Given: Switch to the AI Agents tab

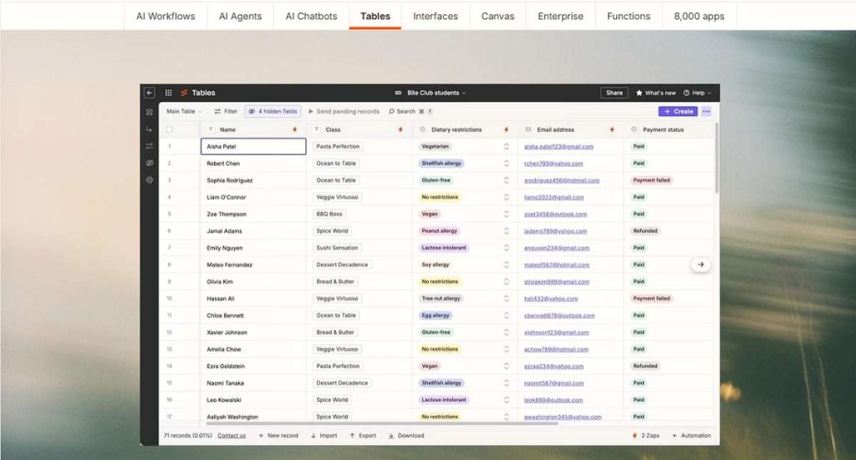Looking at the screenshot, I should point(240,17).
